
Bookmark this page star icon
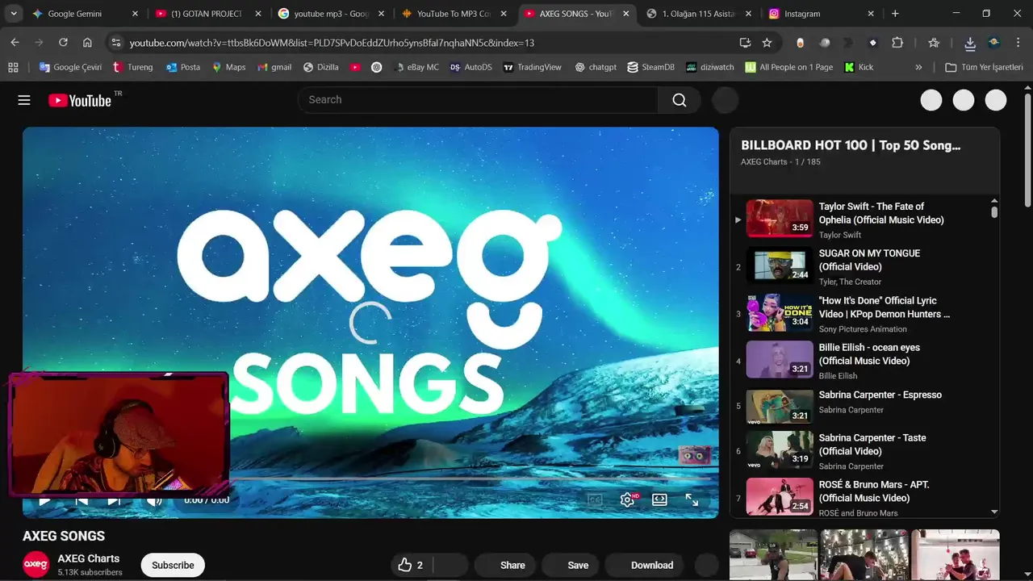click(x=767, y=43)
